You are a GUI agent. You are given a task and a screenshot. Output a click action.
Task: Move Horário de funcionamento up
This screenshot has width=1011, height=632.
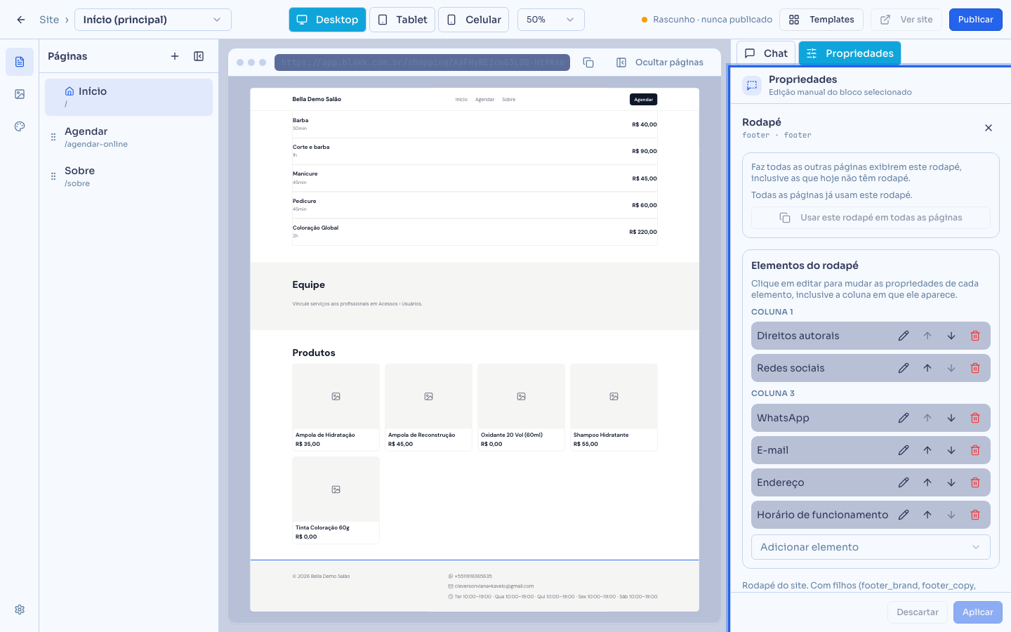[927, 515]
